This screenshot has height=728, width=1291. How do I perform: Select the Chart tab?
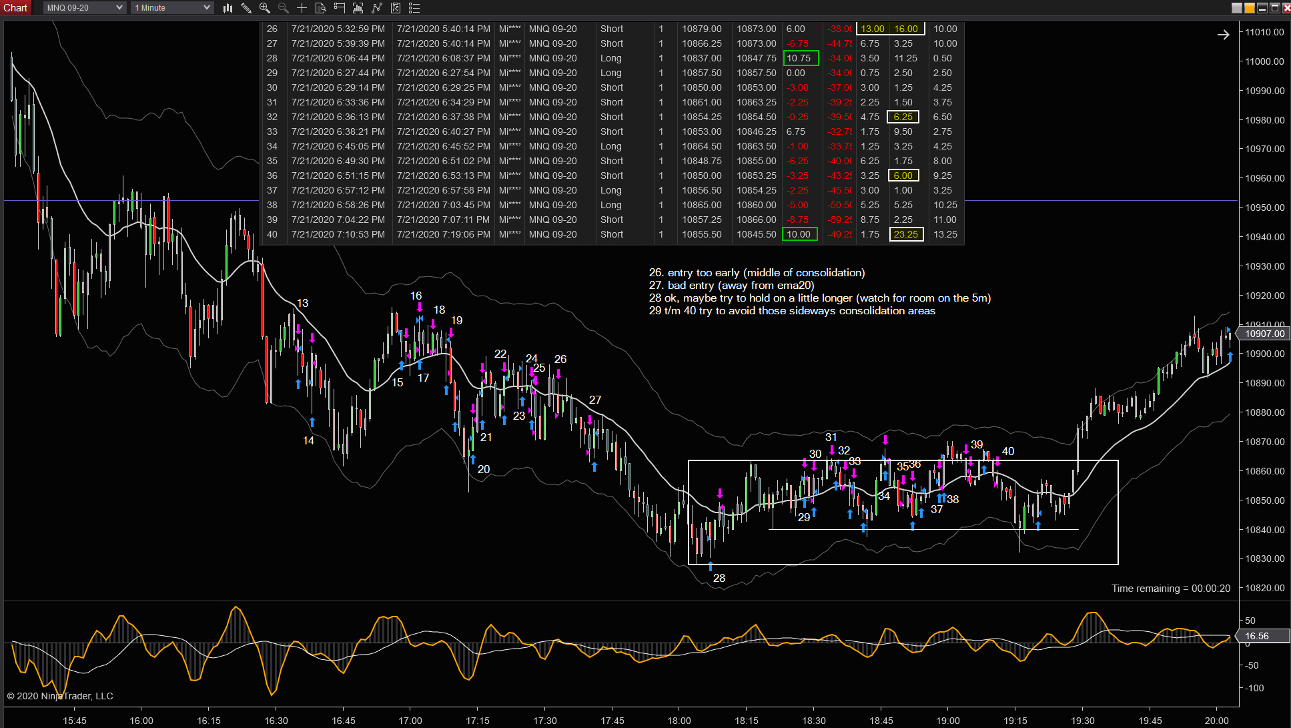(15, 8)
